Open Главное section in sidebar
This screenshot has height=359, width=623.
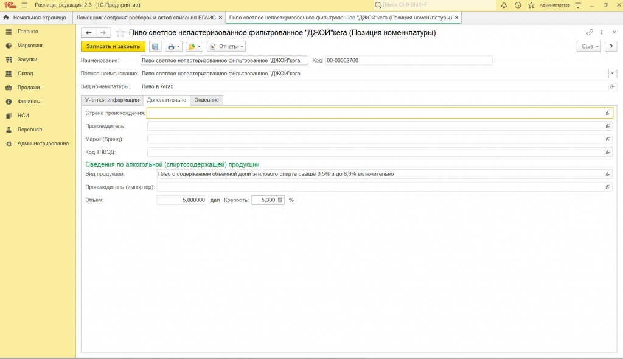27,32
